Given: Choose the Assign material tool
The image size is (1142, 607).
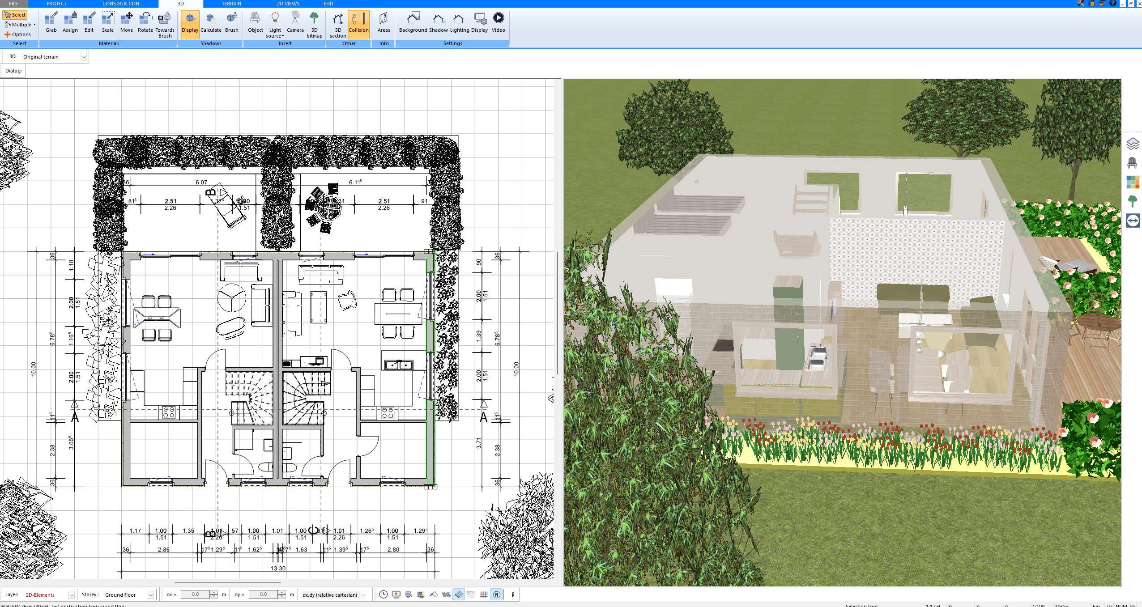Looking at the screenshot, I should 70,23.
